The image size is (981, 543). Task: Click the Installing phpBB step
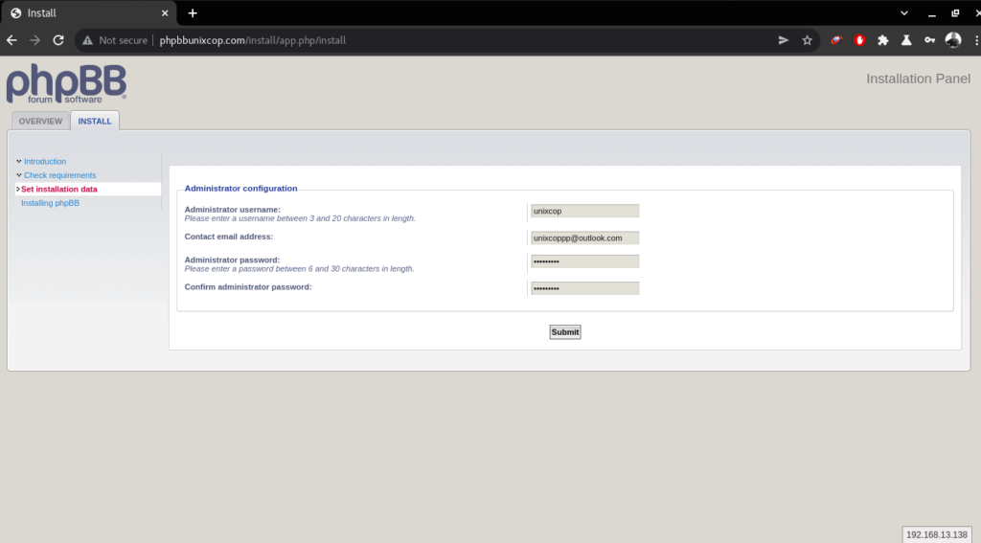point(50,203)
